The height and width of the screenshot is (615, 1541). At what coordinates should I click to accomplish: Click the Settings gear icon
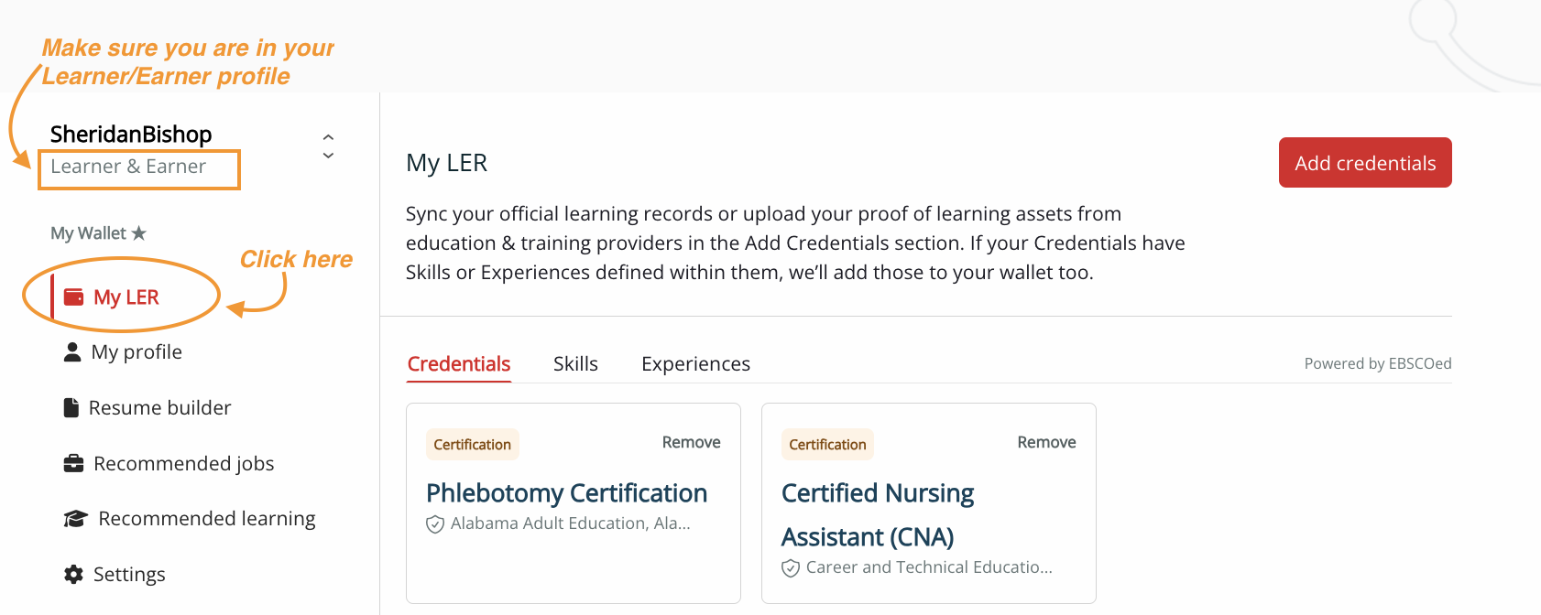[73, 575]
